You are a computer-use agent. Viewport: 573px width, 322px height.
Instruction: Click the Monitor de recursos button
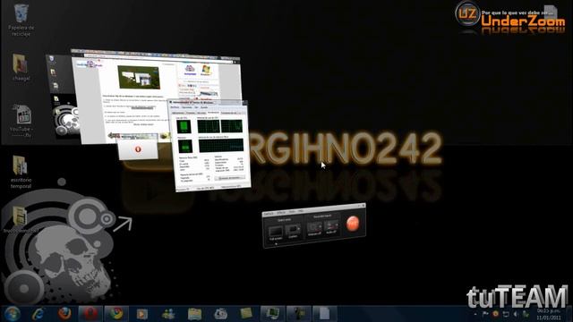[229, 178]
